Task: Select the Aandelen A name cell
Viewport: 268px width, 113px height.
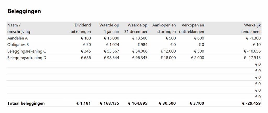Action: [17, 38]
